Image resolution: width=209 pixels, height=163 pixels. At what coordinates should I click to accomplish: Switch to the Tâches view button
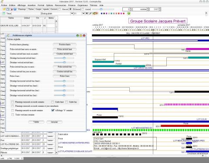(31, 9)
